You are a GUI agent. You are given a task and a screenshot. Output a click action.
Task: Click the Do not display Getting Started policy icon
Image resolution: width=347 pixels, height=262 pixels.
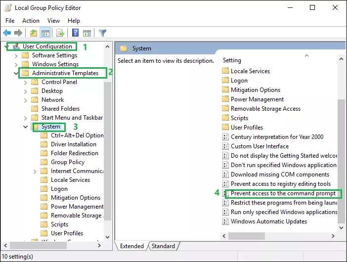point(225,156)
